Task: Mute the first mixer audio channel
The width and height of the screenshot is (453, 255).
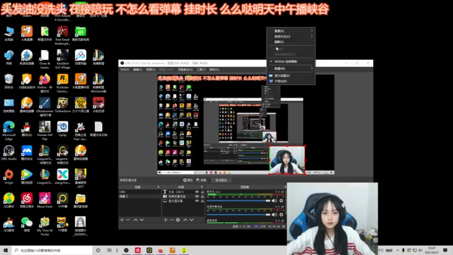Action: click(x=274, y=201)
